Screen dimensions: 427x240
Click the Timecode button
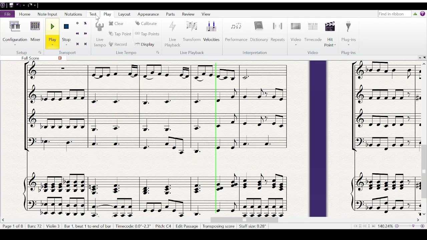point(313,32)
